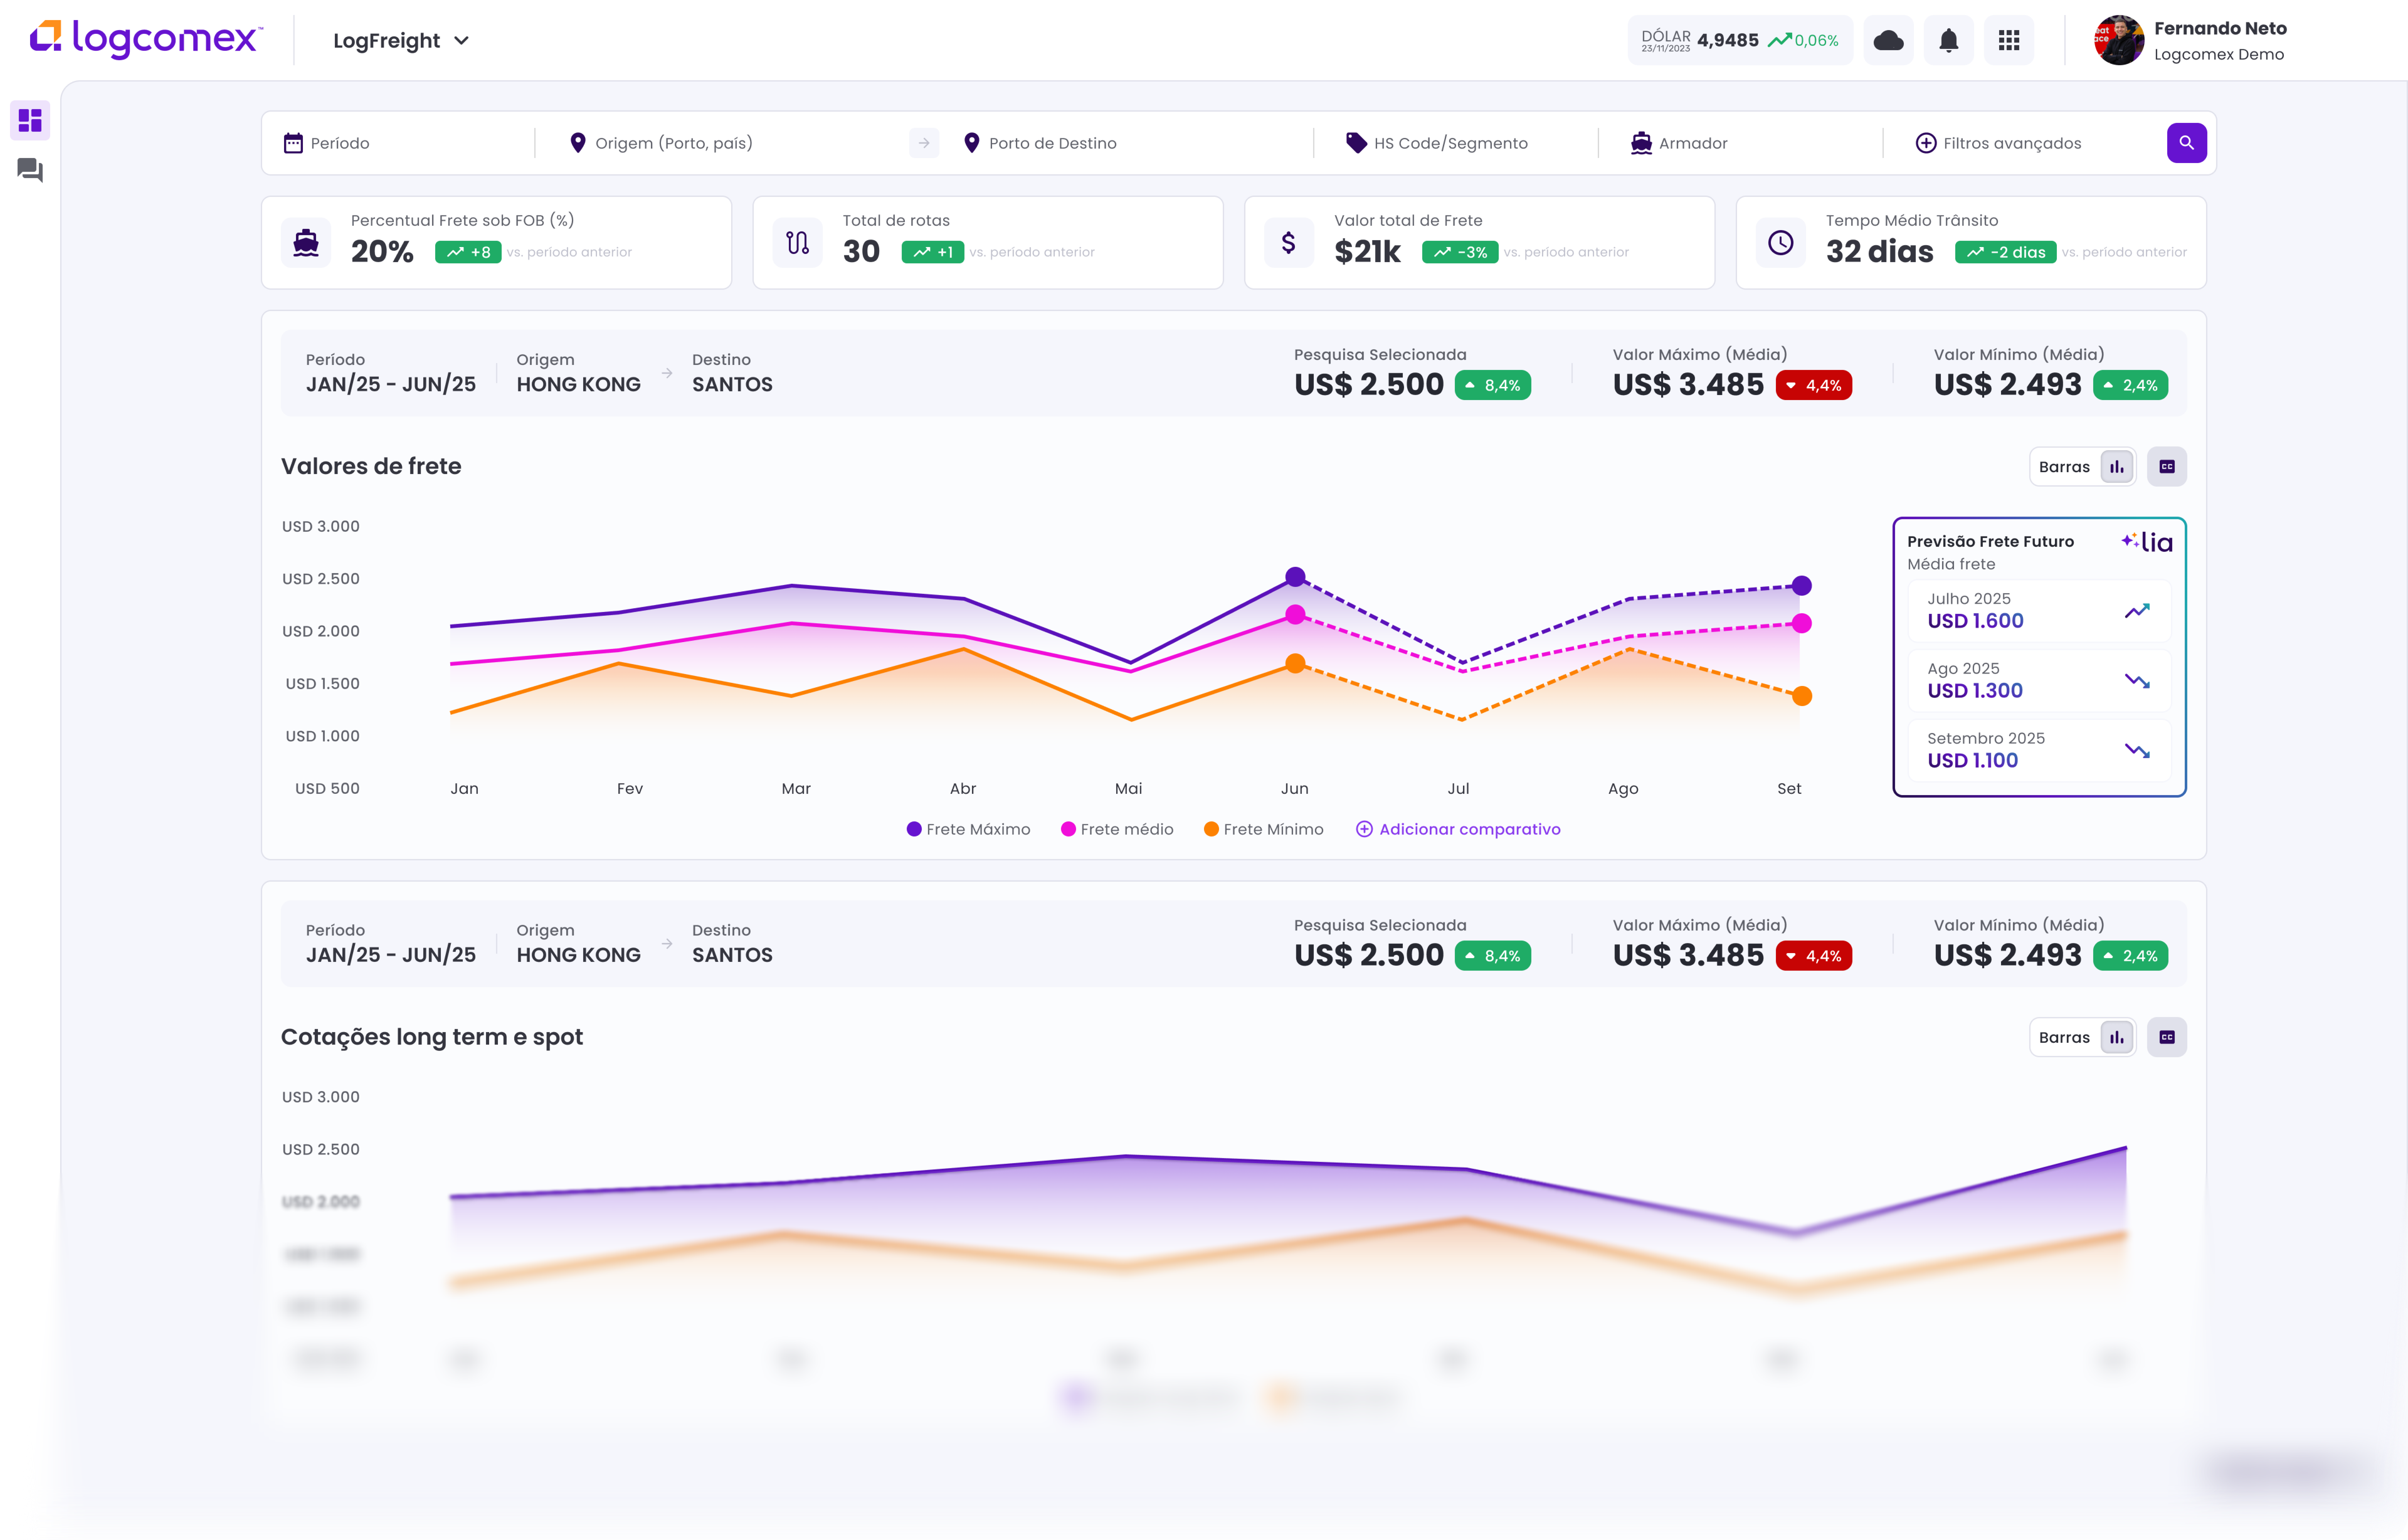
Task: Open the notifications bell
Action: pos(1948,41)
